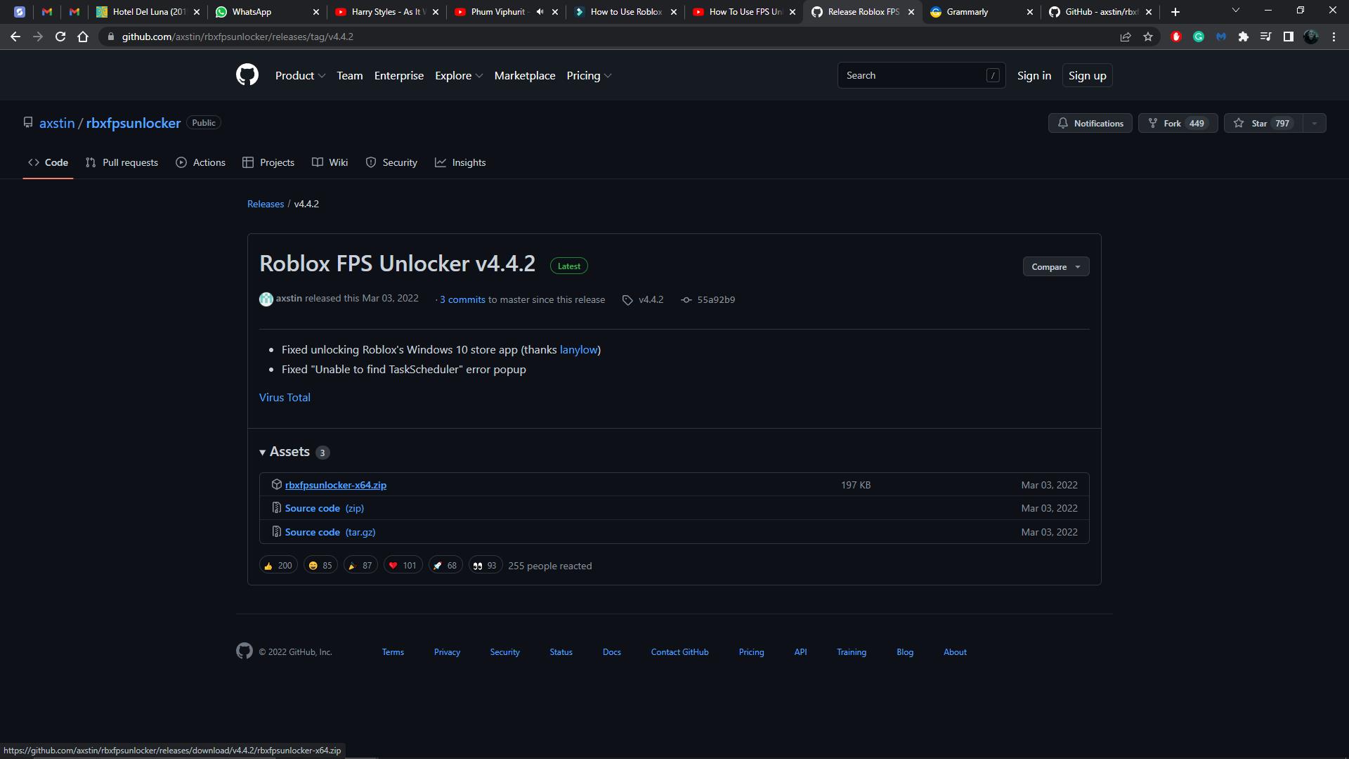Click Notifications button

click(1090, 123)
